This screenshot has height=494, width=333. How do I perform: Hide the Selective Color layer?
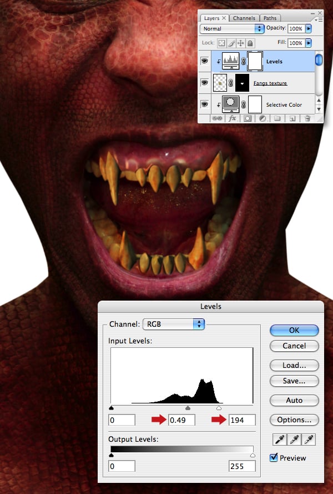click(x=205, y=104)
